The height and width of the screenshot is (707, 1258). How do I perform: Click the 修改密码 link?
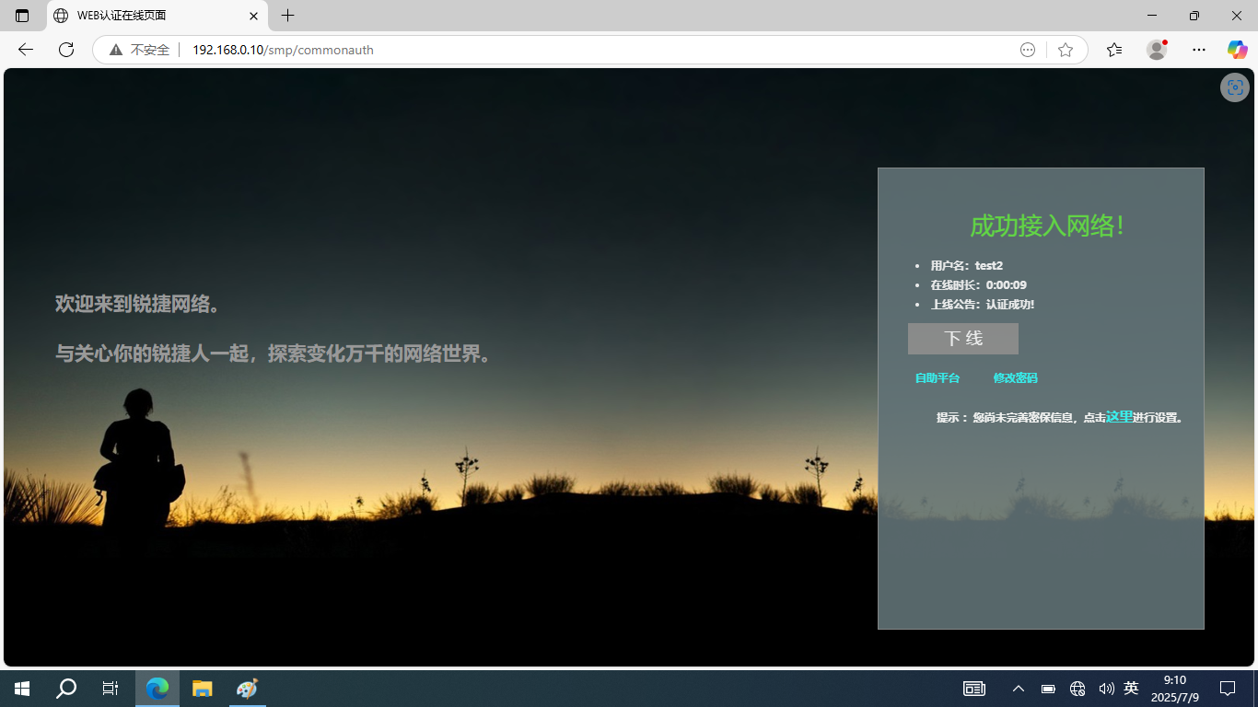tap(1015, 378)
